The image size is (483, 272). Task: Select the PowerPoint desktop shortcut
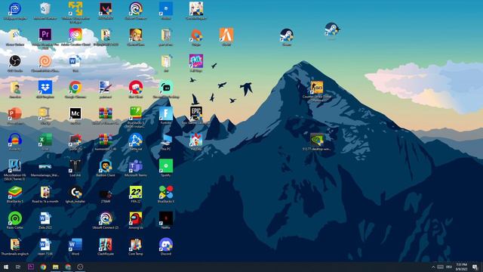(x=15, y=113)
